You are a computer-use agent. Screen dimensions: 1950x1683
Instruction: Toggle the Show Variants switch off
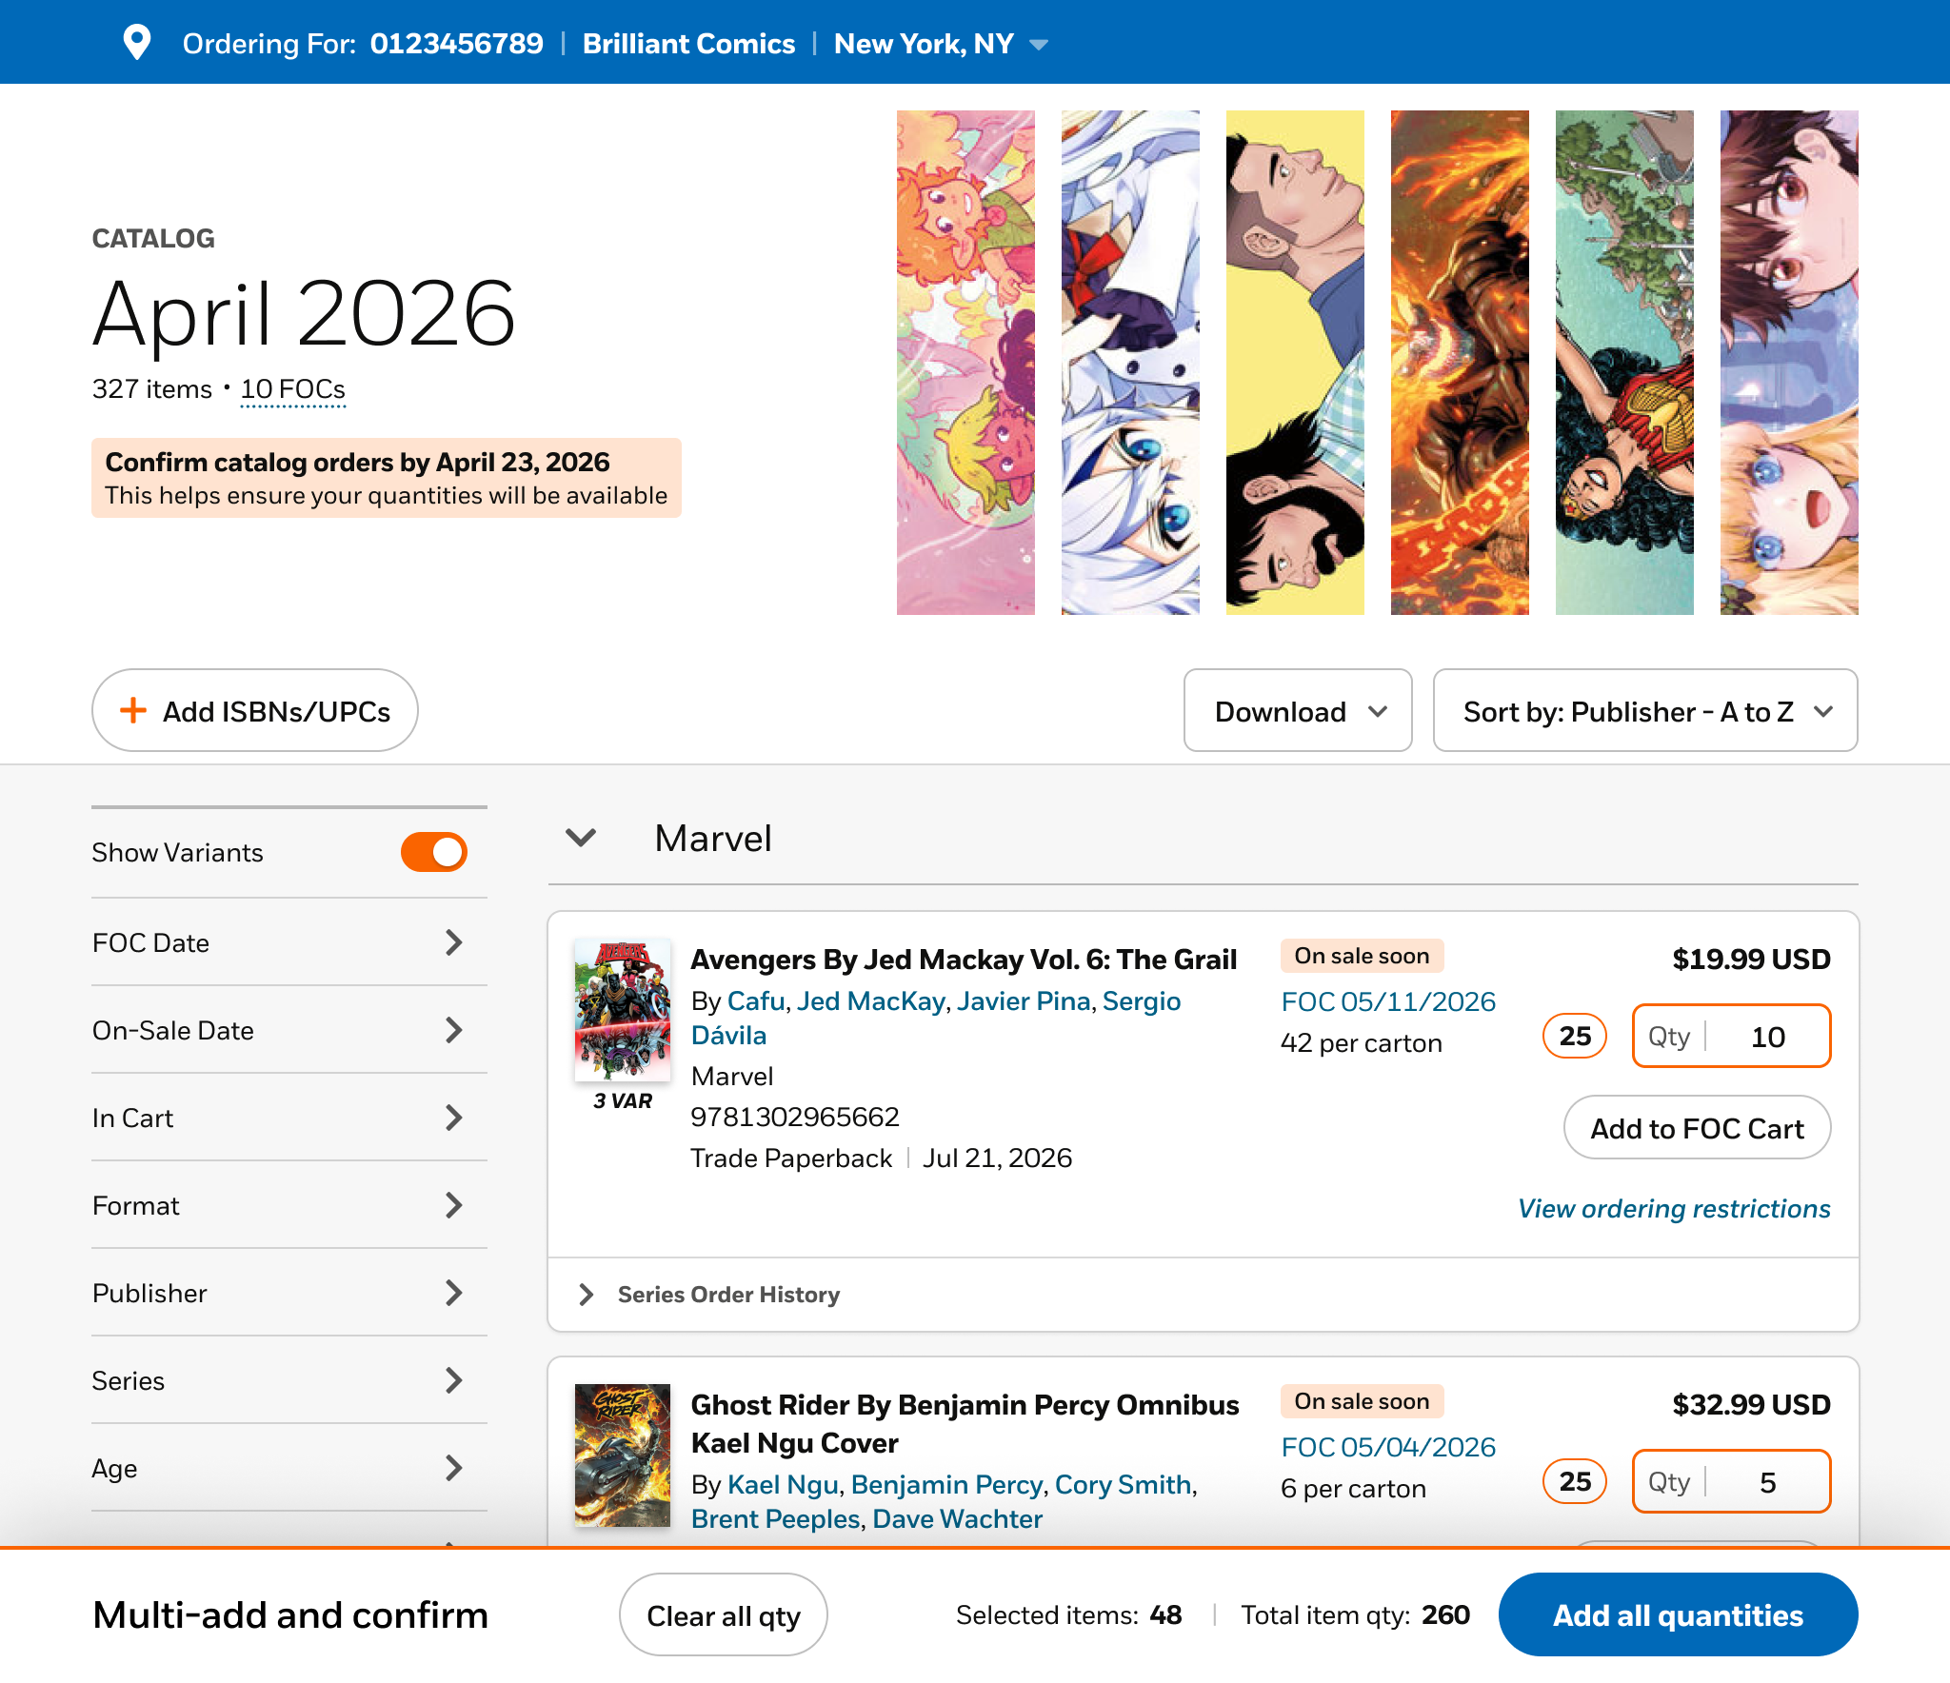coord(434,852)
